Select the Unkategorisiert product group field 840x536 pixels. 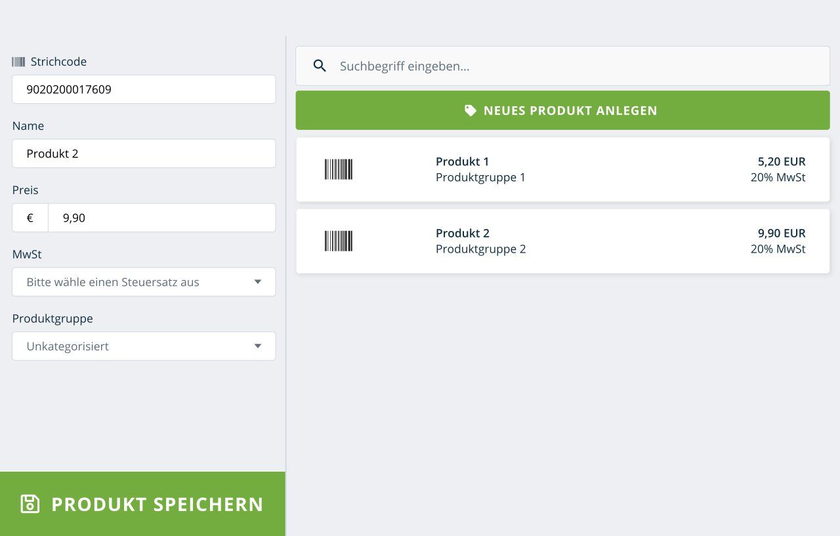(131, 346)
